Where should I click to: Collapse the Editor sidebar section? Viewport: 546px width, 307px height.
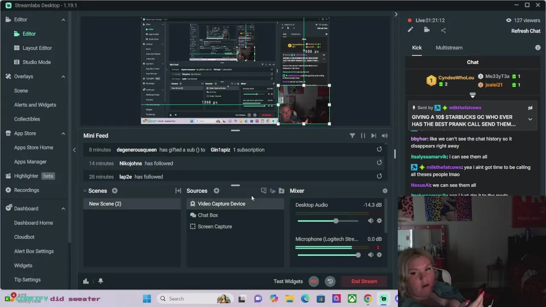pos(63,20)
